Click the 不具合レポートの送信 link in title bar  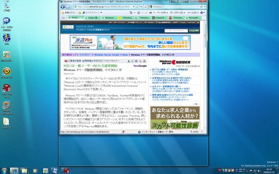(x=179, y=2)
